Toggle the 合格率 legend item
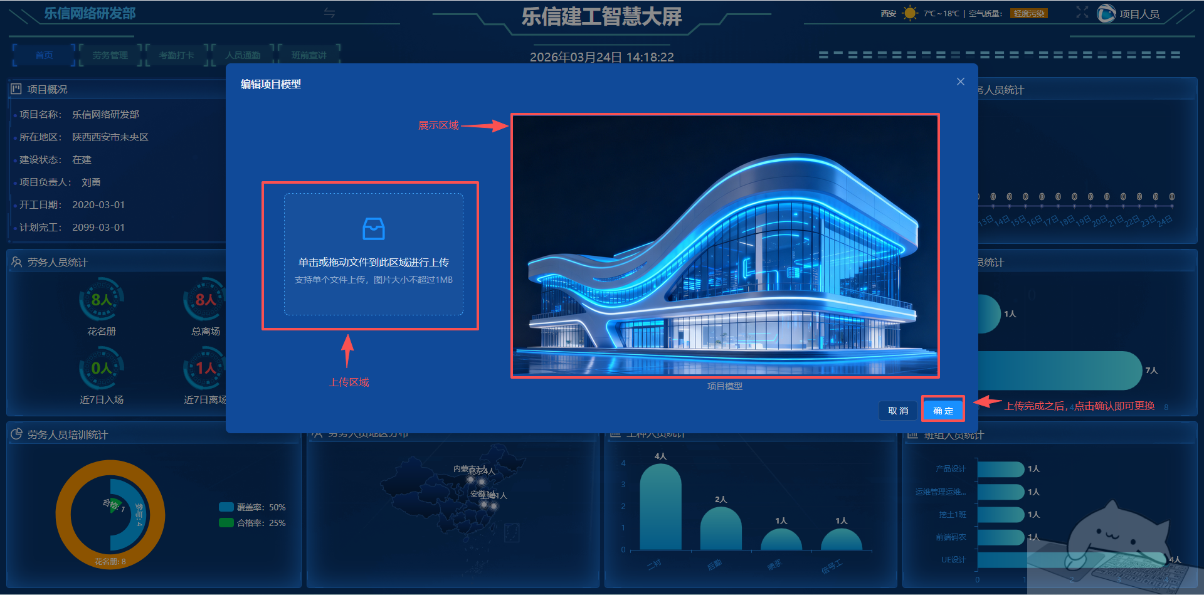This screenshot has height=595, width=1204. [252, 523]
